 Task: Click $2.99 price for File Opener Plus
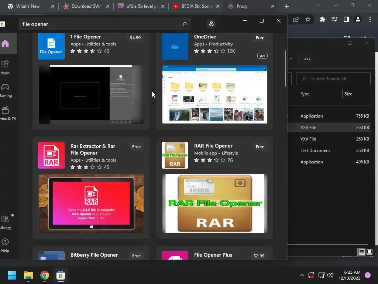259,256
